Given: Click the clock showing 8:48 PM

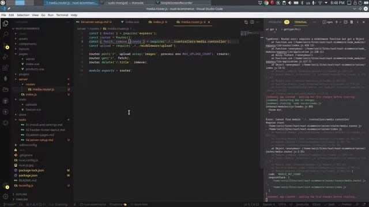Looking at the screenshot, I should tap(337, 3).
